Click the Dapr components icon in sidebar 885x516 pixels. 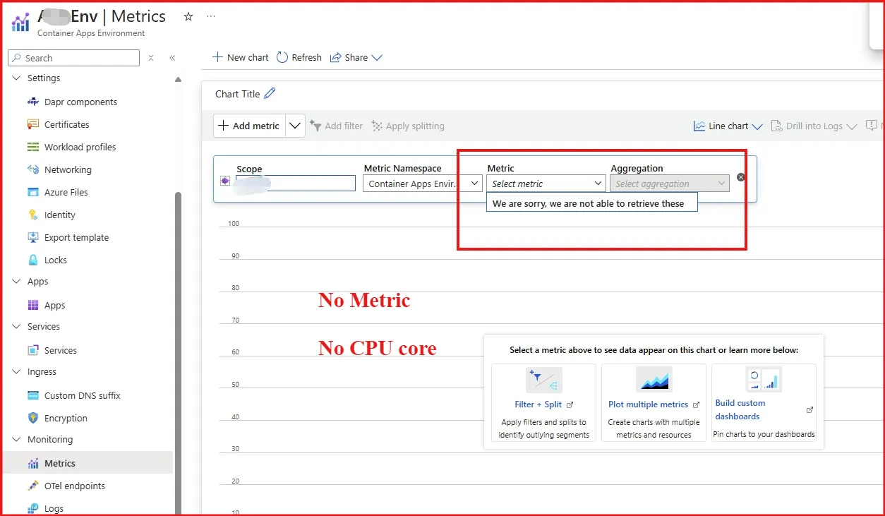[x=33, y=102]
